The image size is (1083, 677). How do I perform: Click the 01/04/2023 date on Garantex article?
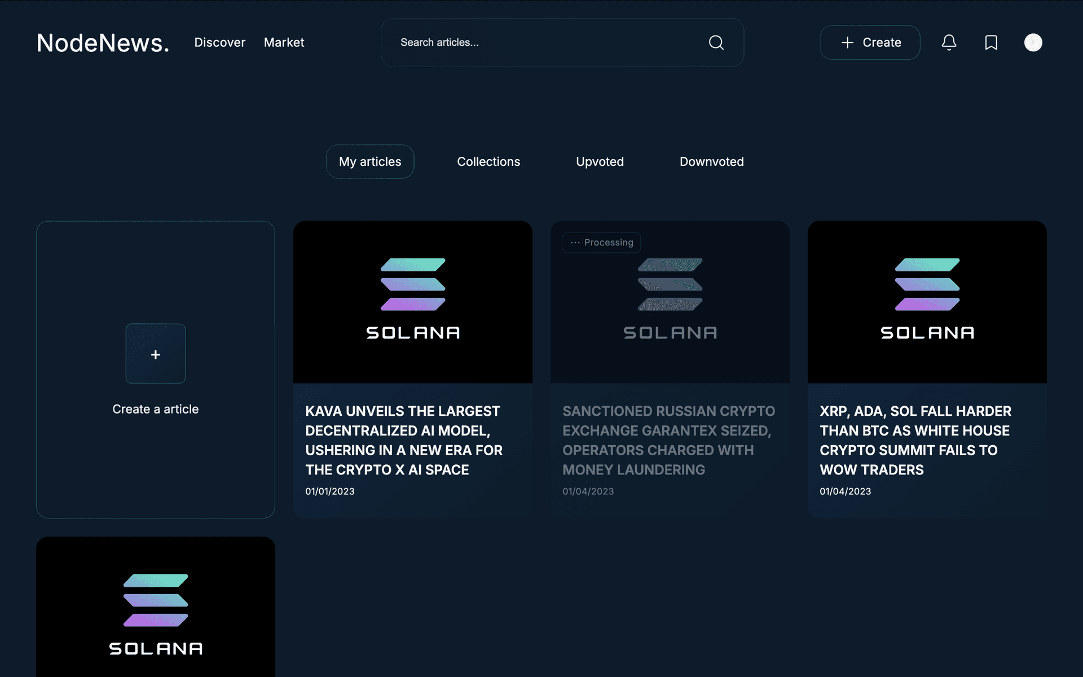click(x=588, y=491)
